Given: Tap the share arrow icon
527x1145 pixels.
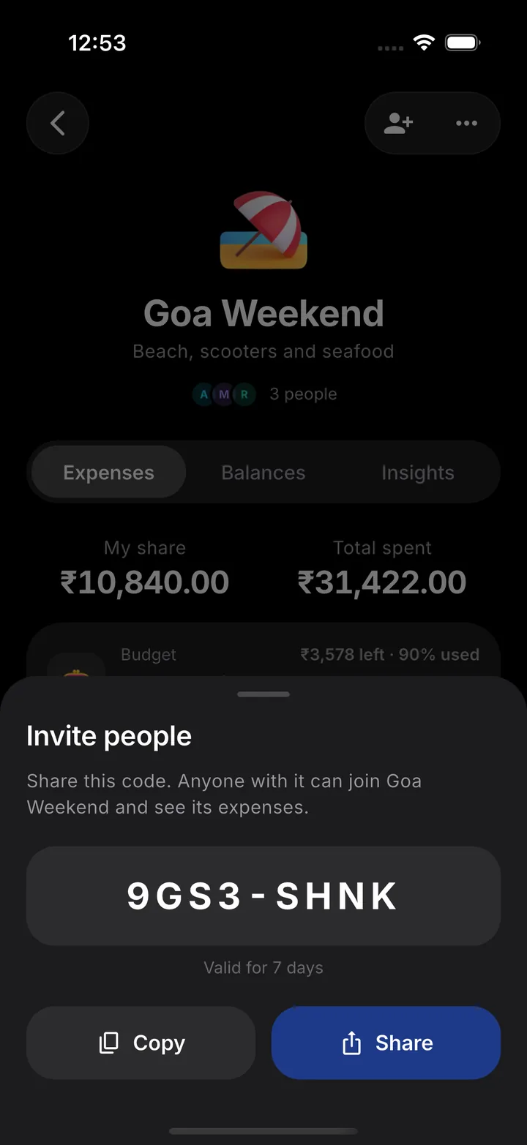Looking at the screenshot, I should pos(352,1043).
